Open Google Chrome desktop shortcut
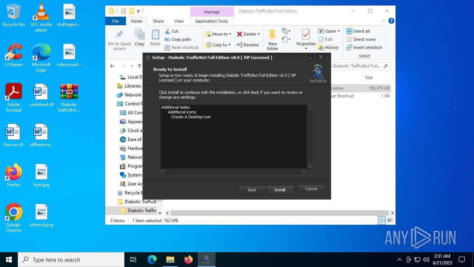 (14, 218)
